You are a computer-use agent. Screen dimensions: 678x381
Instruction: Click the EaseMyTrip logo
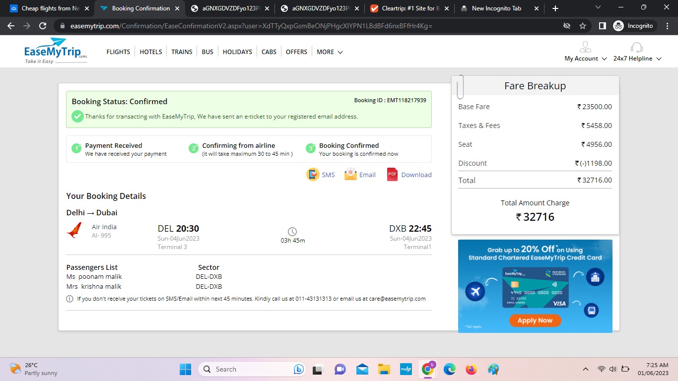click(56, 51)
